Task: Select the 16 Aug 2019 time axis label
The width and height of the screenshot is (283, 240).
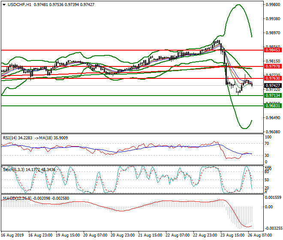Action: point(12,235)
